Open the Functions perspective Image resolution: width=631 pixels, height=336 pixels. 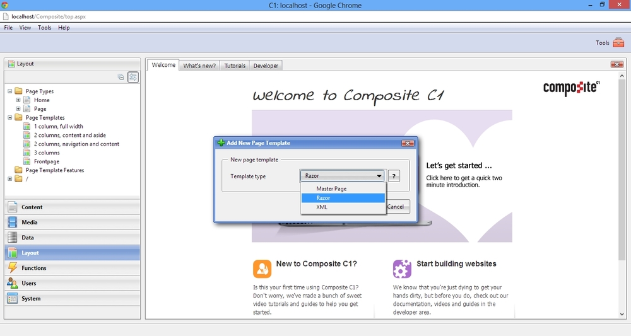point(34,268)
